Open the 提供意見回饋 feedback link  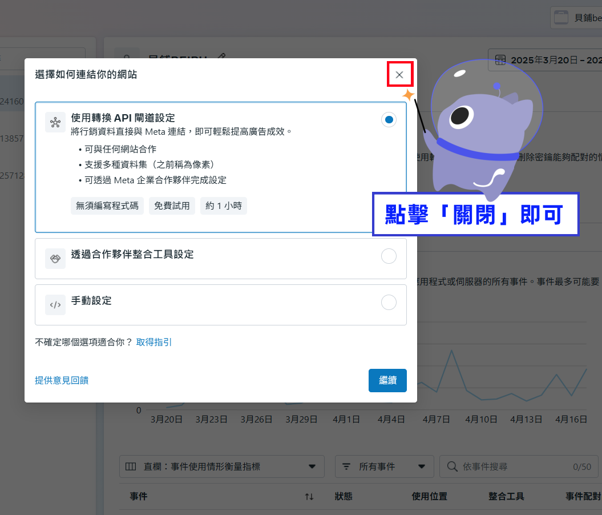point(62,380)
